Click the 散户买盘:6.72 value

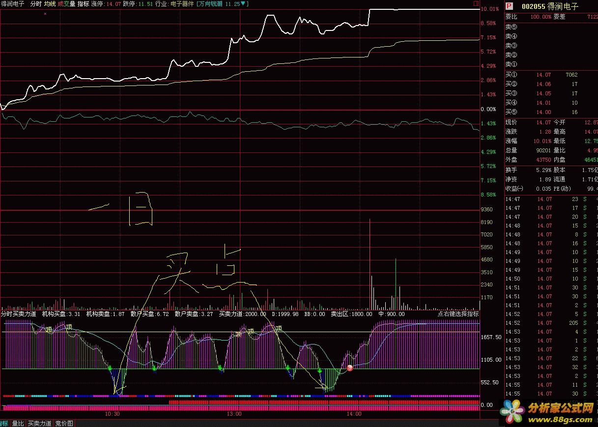point(150,313)
